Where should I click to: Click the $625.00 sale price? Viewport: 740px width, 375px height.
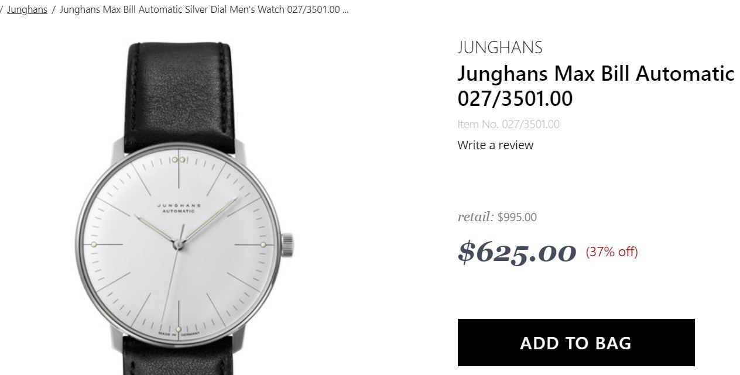[517, 252]
